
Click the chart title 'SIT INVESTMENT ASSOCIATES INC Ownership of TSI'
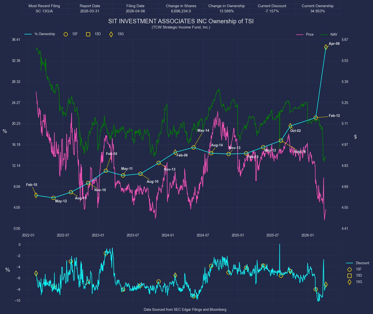[x=181, y=22]
